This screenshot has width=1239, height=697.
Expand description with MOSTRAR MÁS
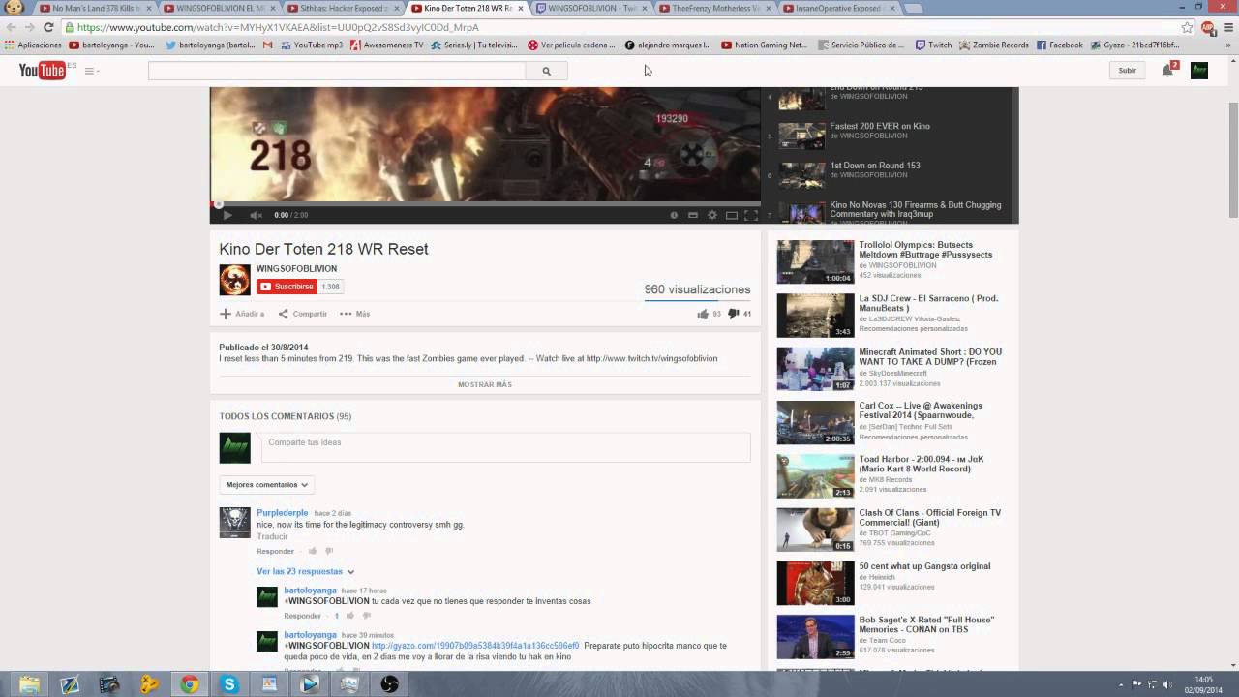[x=485, y=385]
